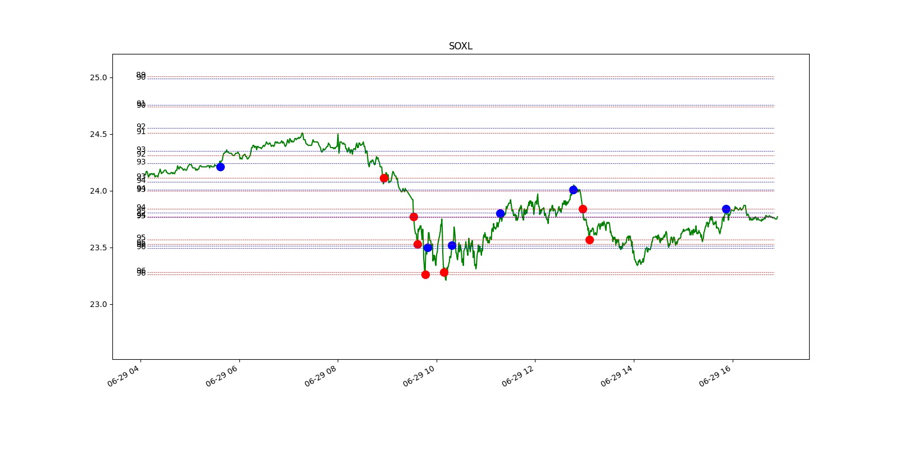Click the SOXL chart title
Image resolution: width=899 pixels, height=449 pixels.
click(460, 46)
